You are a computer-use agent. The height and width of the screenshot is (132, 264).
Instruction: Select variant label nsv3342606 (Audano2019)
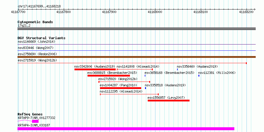[x=95, y=66]
